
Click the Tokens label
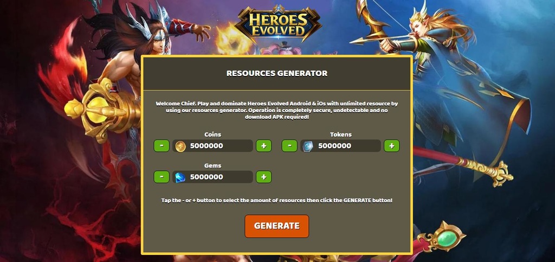click(341, 135)
